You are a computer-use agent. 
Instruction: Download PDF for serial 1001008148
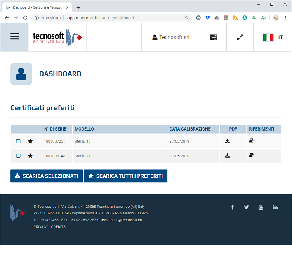pyautogui.click(x=227, y=155)
